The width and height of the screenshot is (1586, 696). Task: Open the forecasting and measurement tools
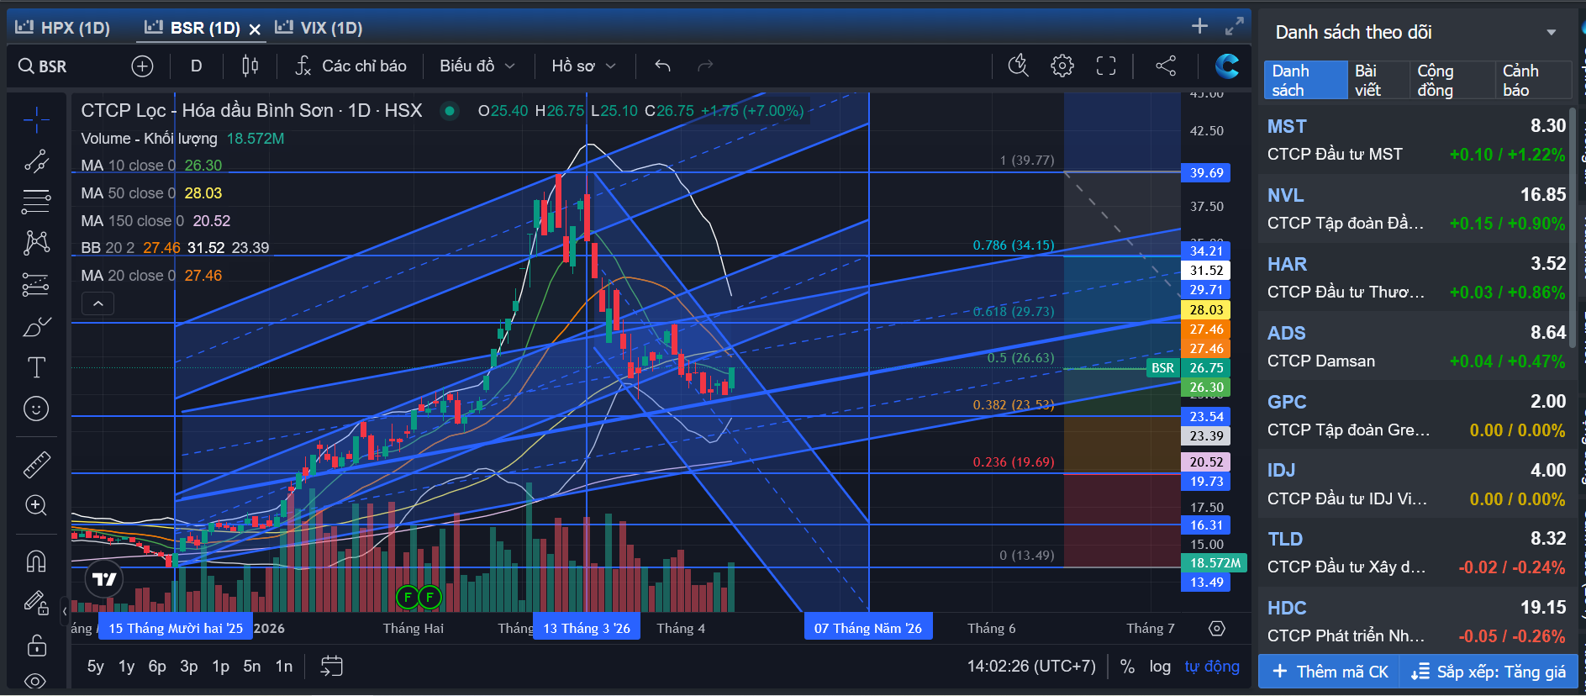click(36, 285)
